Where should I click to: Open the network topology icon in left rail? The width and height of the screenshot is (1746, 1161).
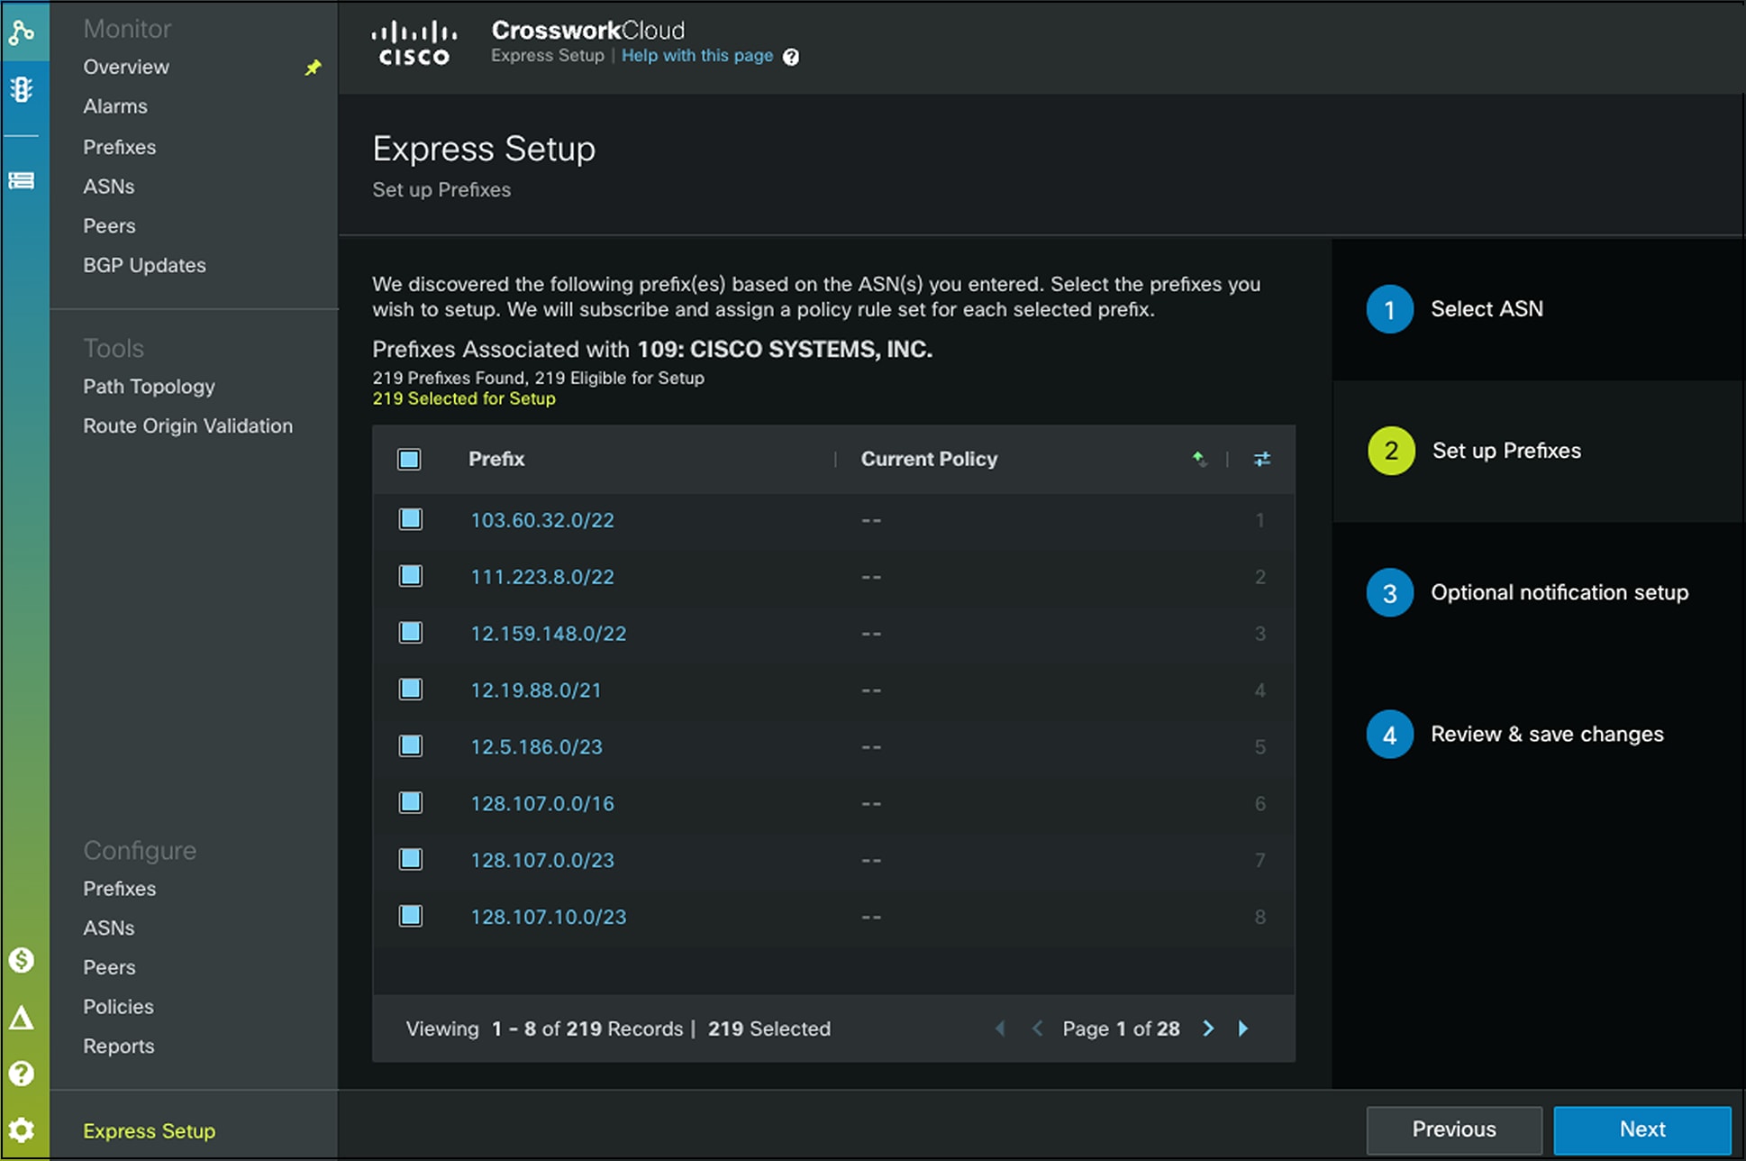coord(22,32)
